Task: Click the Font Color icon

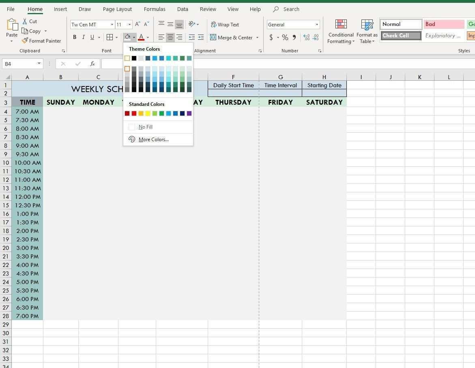Action: (x=141, y=37)
